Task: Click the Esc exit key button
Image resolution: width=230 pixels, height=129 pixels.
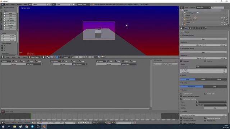Action: 215,108
